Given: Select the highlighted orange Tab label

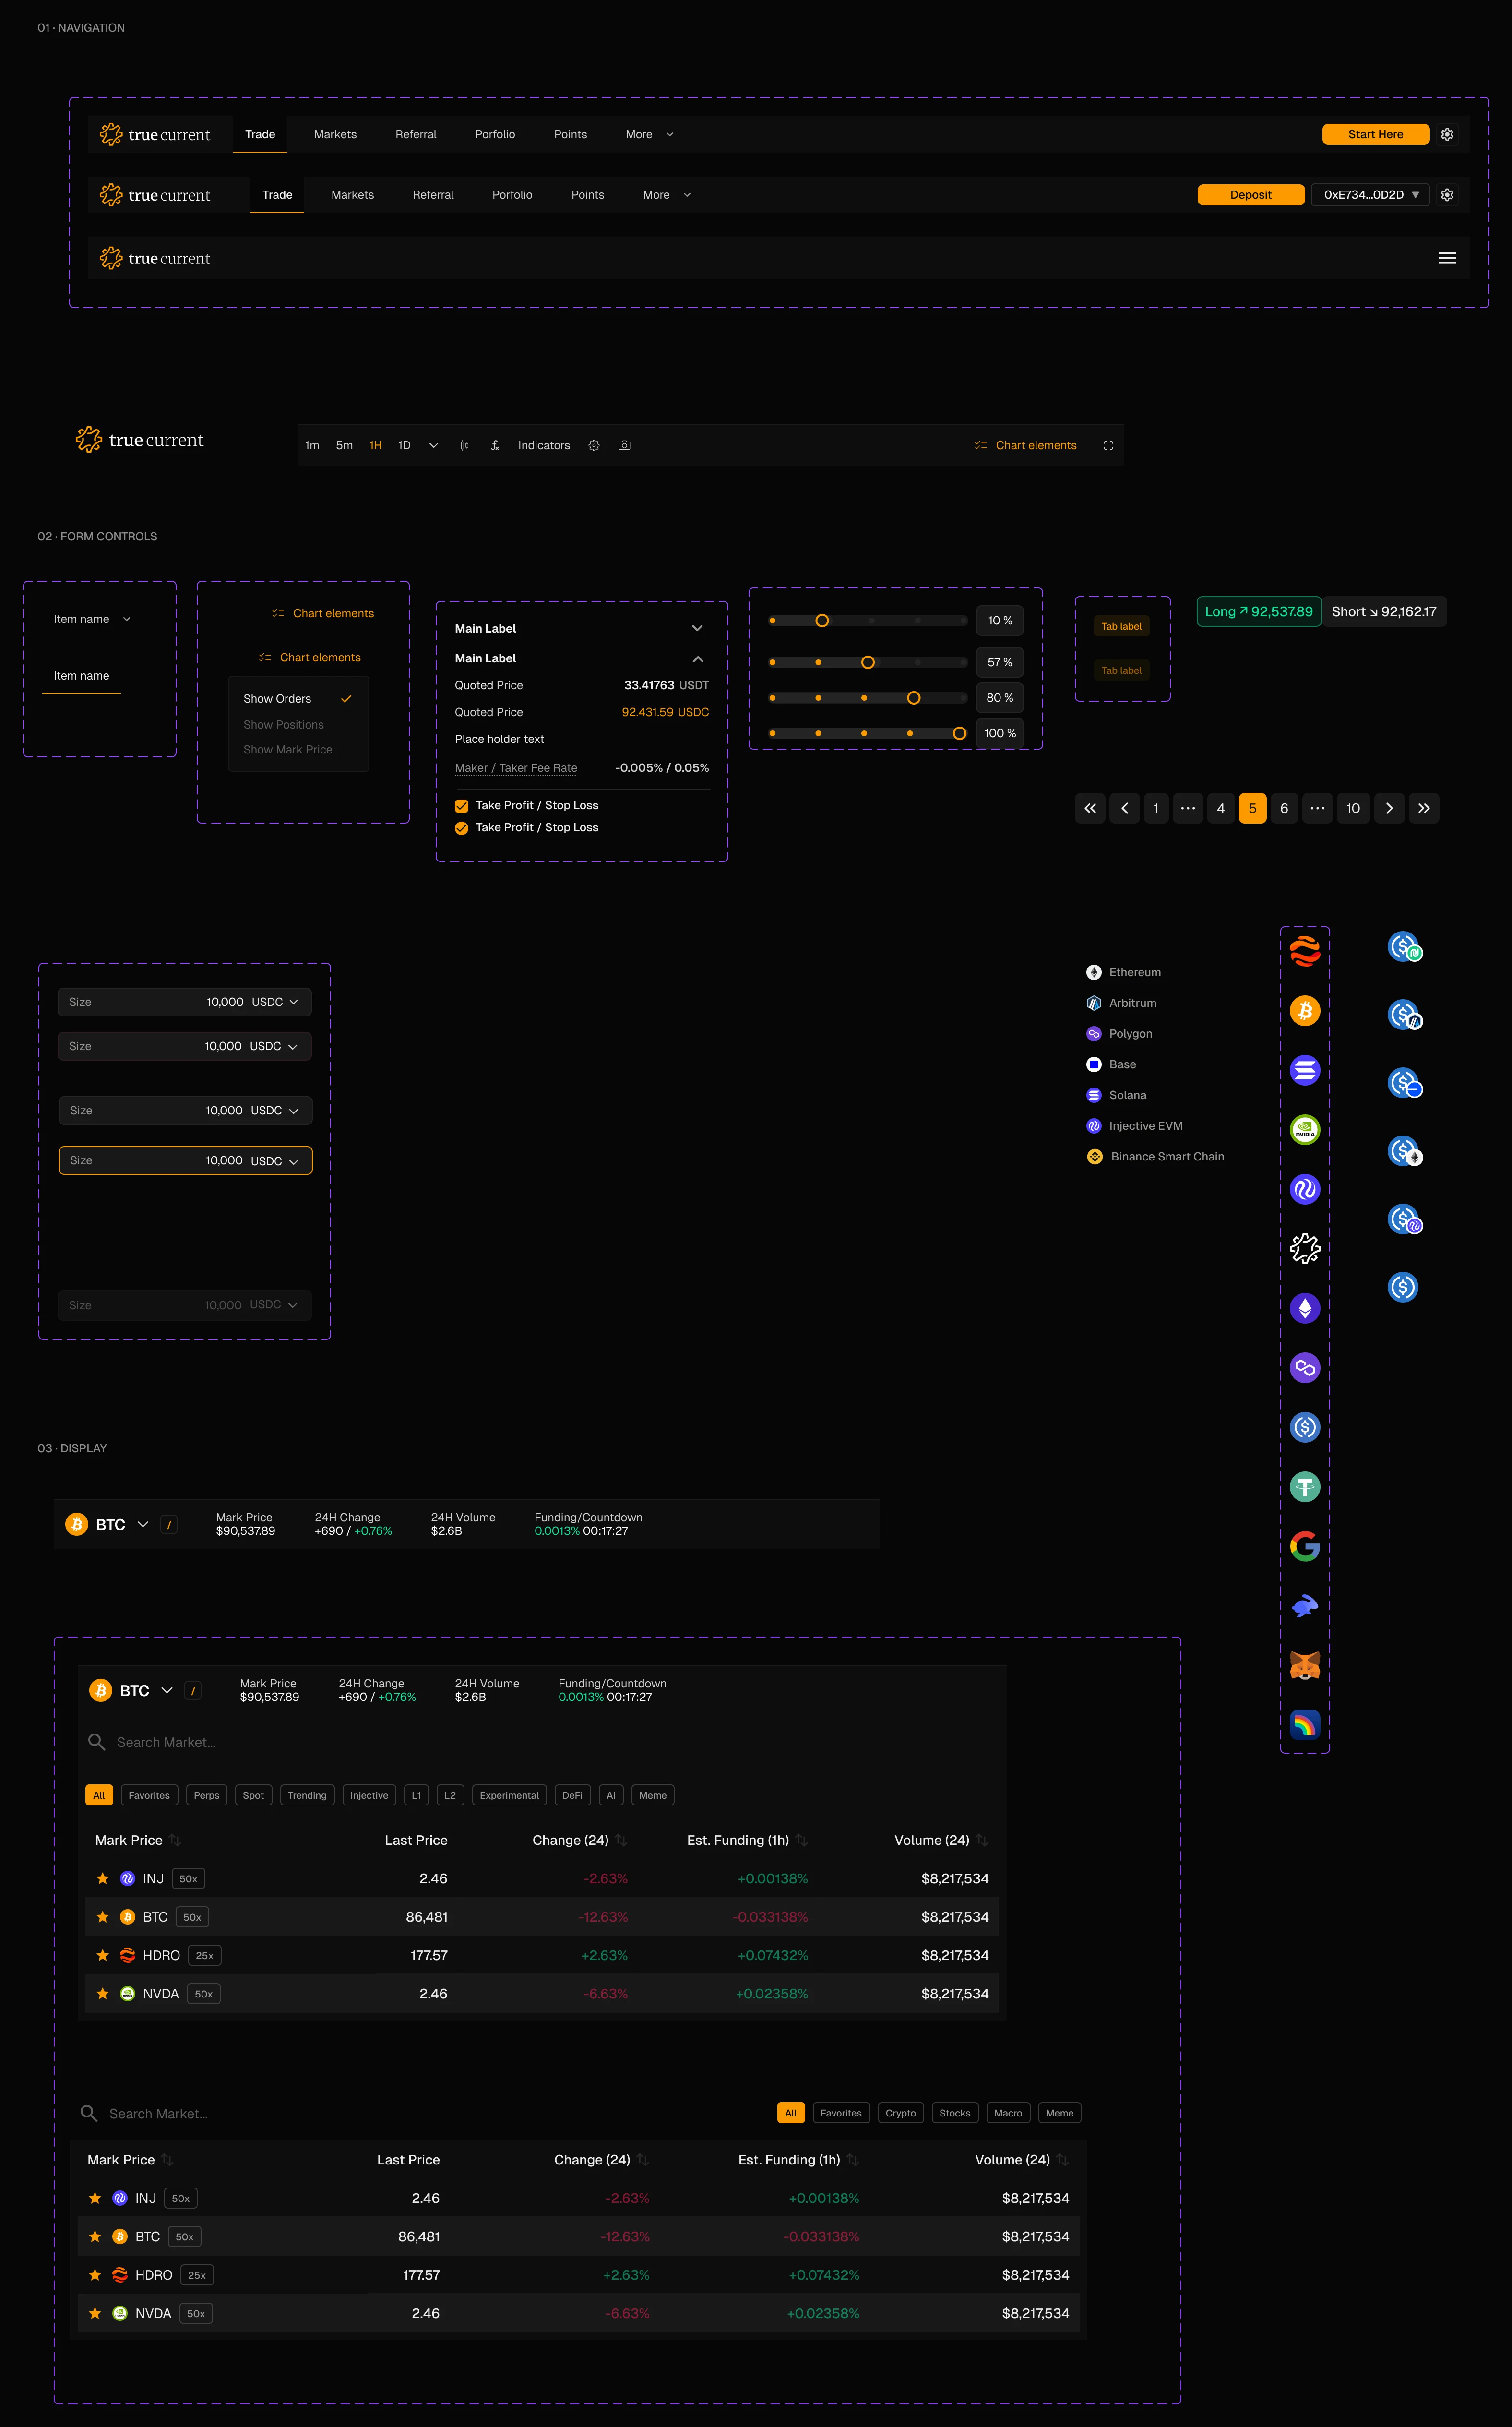Looking at the screenshot, I should pos(1122,626).
